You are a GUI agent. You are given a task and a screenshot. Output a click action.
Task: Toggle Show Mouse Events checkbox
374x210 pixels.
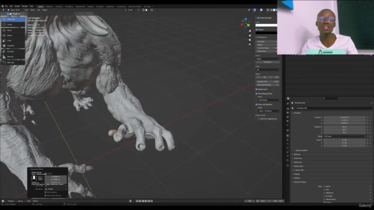click(x=257, y=94)
